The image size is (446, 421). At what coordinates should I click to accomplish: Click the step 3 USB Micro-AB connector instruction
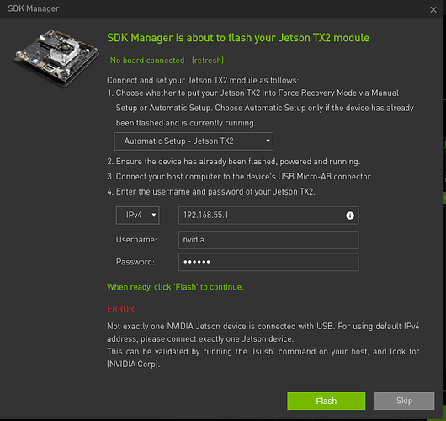click(240, 177)
